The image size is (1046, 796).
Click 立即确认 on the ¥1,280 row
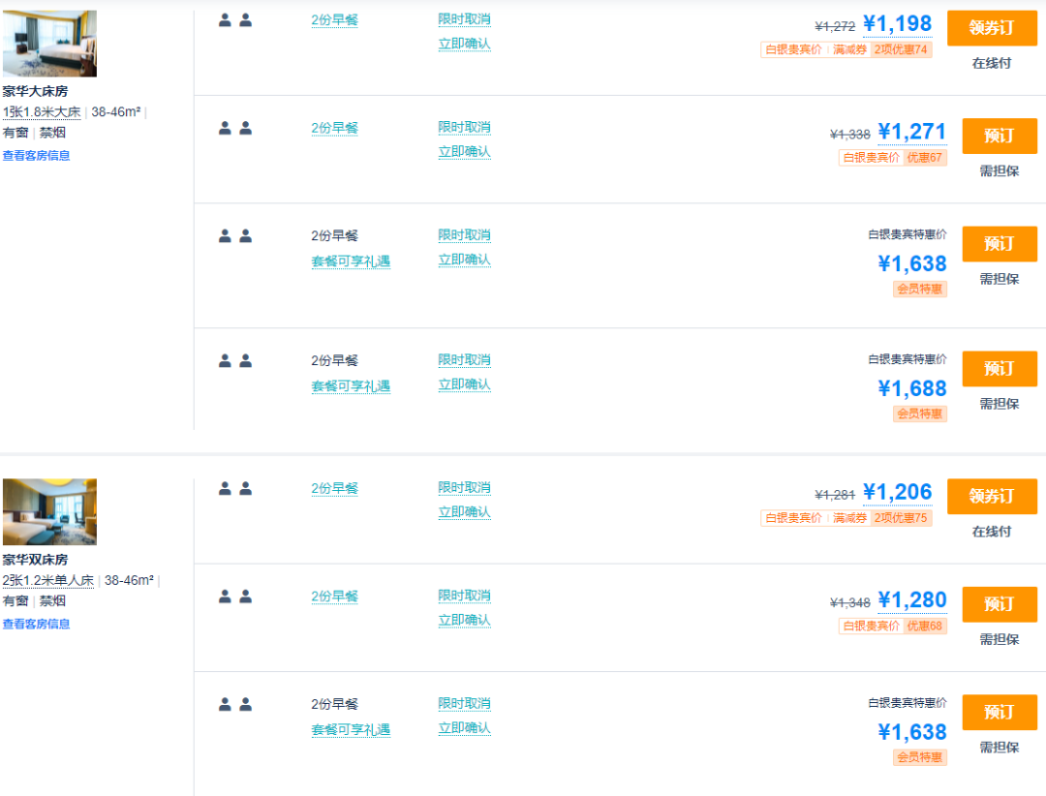tap(464, 621)
